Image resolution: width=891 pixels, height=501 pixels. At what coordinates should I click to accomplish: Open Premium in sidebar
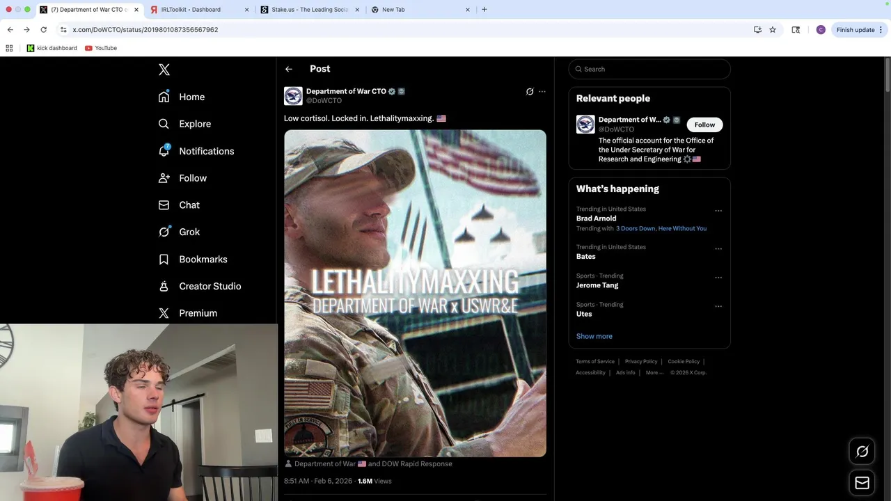pos(188,313)
